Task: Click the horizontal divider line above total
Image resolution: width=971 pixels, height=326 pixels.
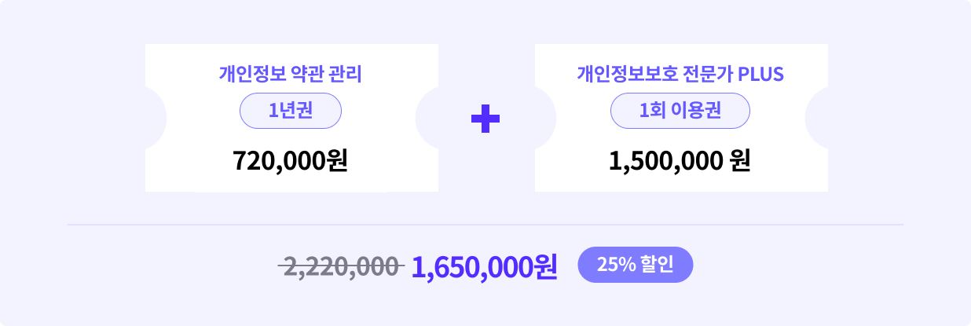Action: coord(485,225)
